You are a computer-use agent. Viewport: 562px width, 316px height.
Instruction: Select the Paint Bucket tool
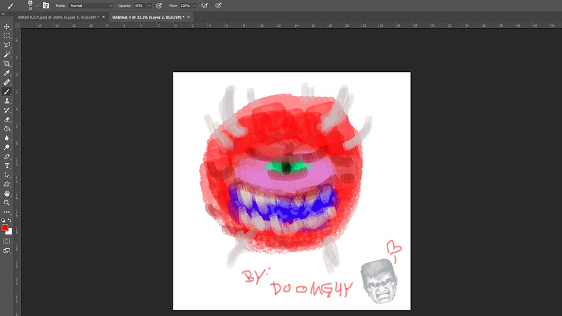coord(6,129)
